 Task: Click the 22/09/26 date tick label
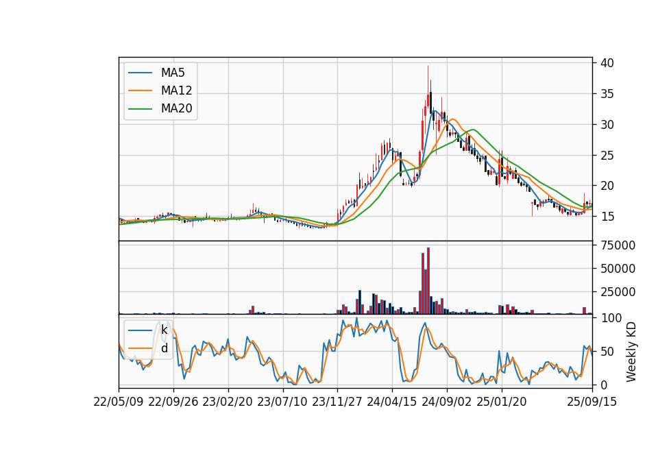click(173, 402)
